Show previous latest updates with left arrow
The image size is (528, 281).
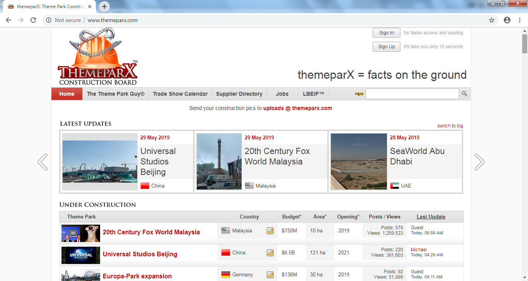[43, 162]
